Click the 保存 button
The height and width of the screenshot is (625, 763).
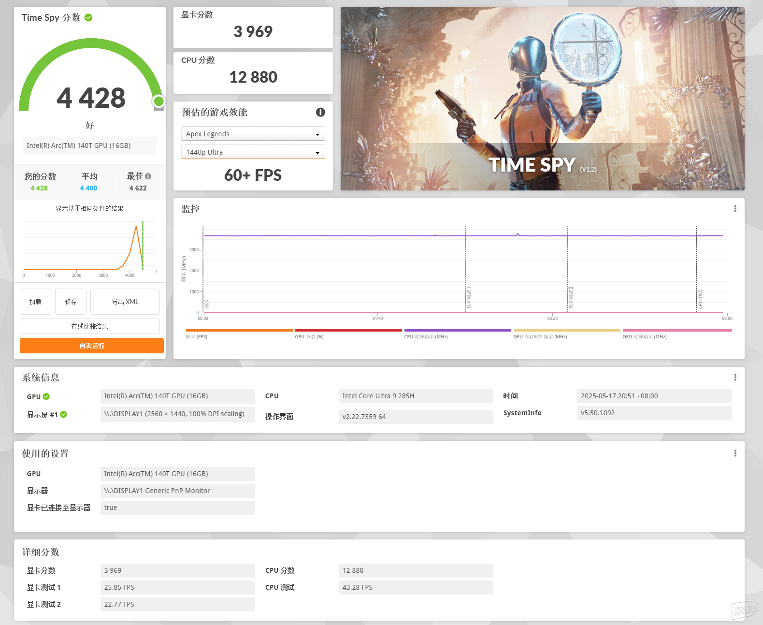click(71, 302)
